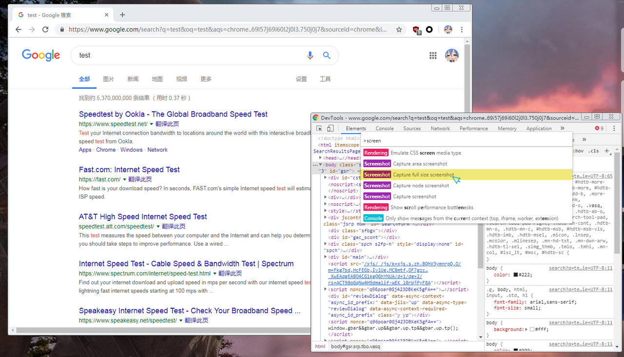Open the 地图 search tab

(157, 79)
